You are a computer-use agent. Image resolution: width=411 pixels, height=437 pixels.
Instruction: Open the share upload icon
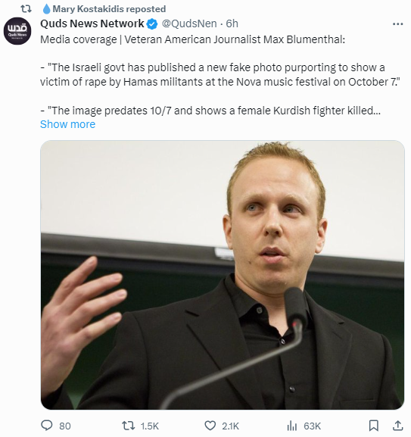point(398,426)
